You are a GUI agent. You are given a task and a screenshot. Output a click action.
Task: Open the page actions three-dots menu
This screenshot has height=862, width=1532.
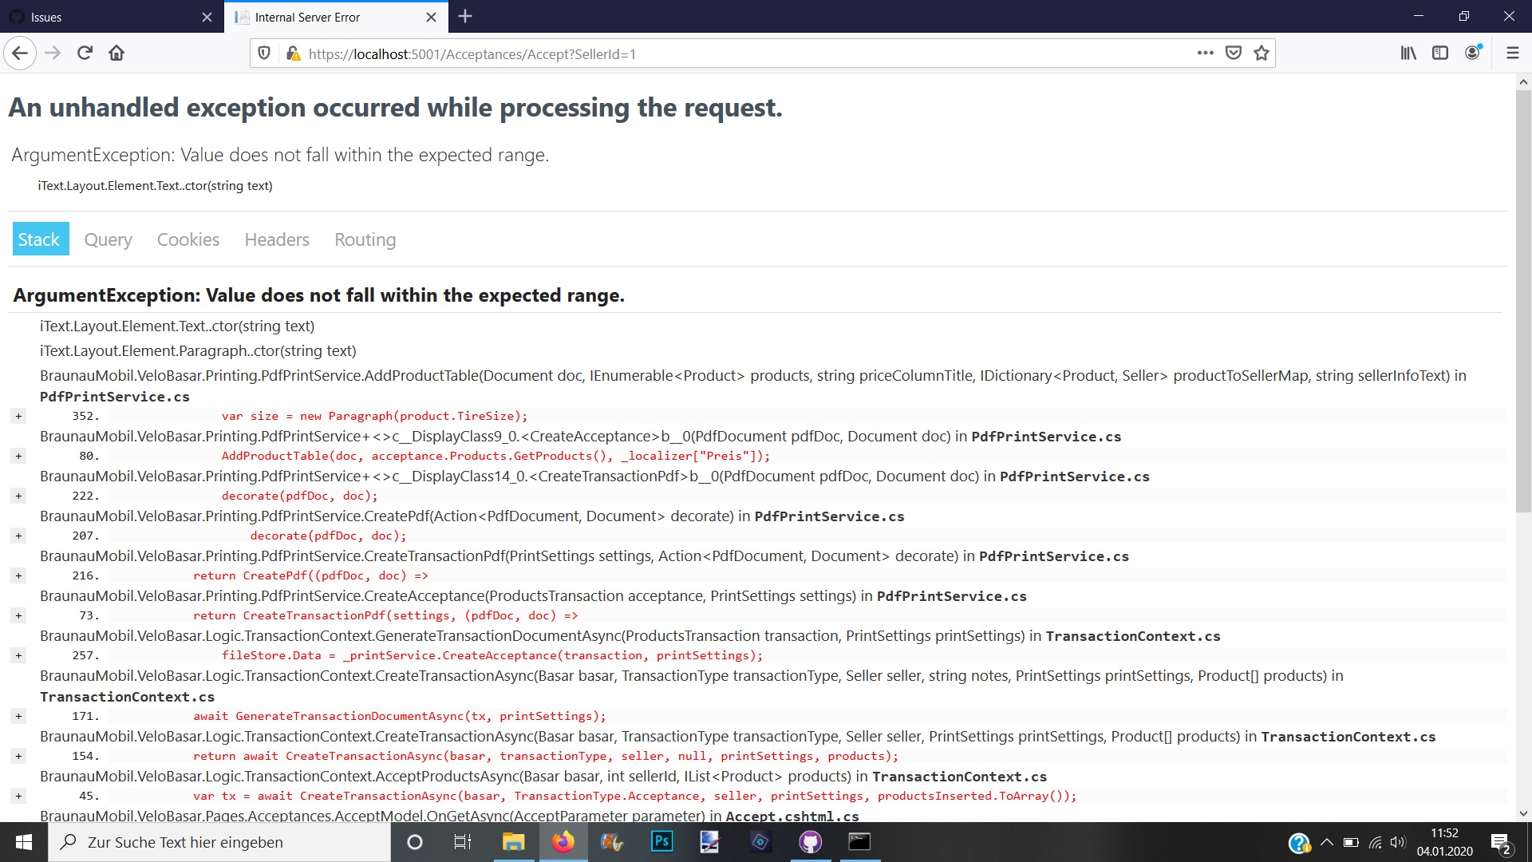(1205, 53)
